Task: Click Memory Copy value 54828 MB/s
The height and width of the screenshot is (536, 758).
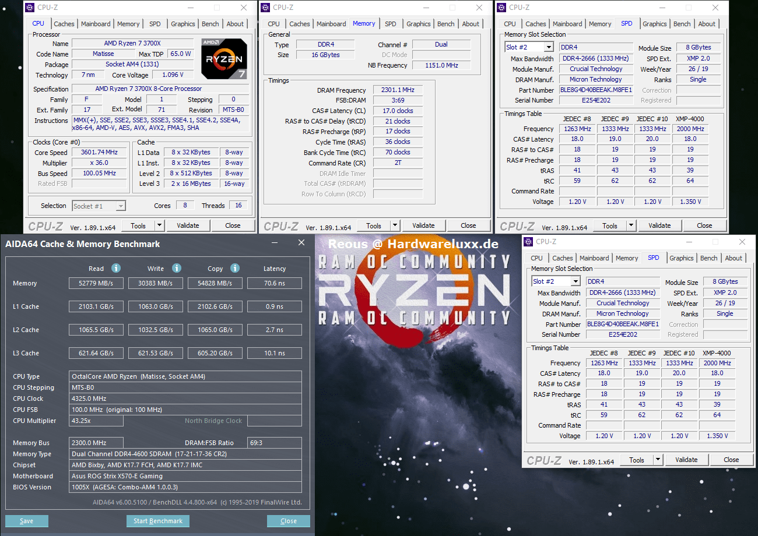Action: coord(215,283)
